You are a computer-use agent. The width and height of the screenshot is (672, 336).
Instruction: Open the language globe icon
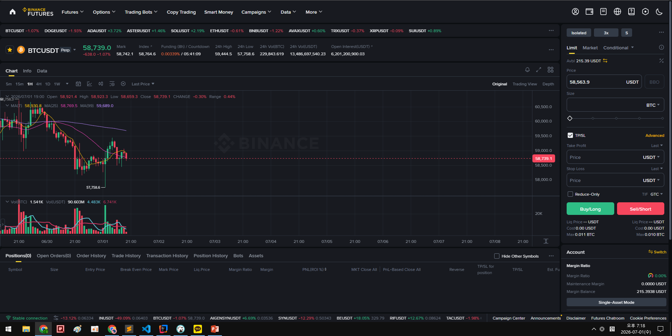pyautogui.click(x=617, y=12)
